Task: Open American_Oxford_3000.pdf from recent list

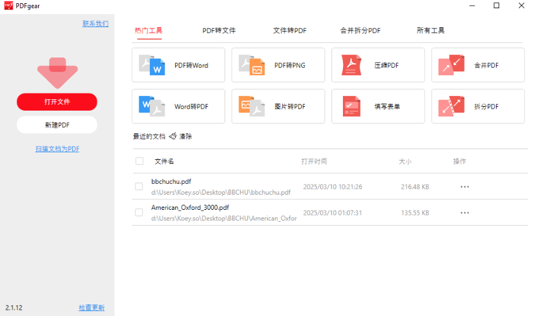Action: pyautogui.click(x=190, y=207)
